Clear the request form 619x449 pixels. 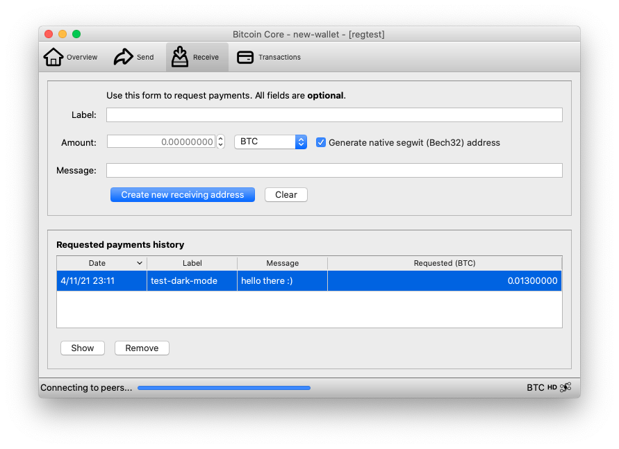pyautogui.click(x=286, y=195)
